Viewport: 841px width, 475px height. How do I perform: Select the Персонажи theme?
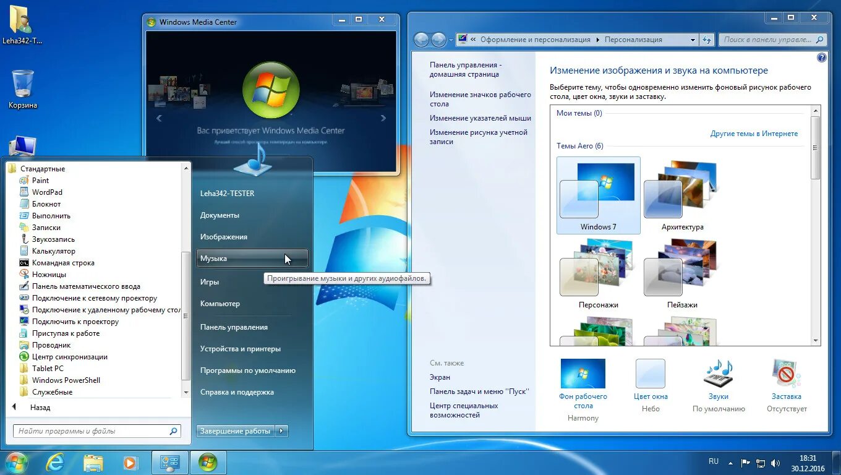point(599,273)
